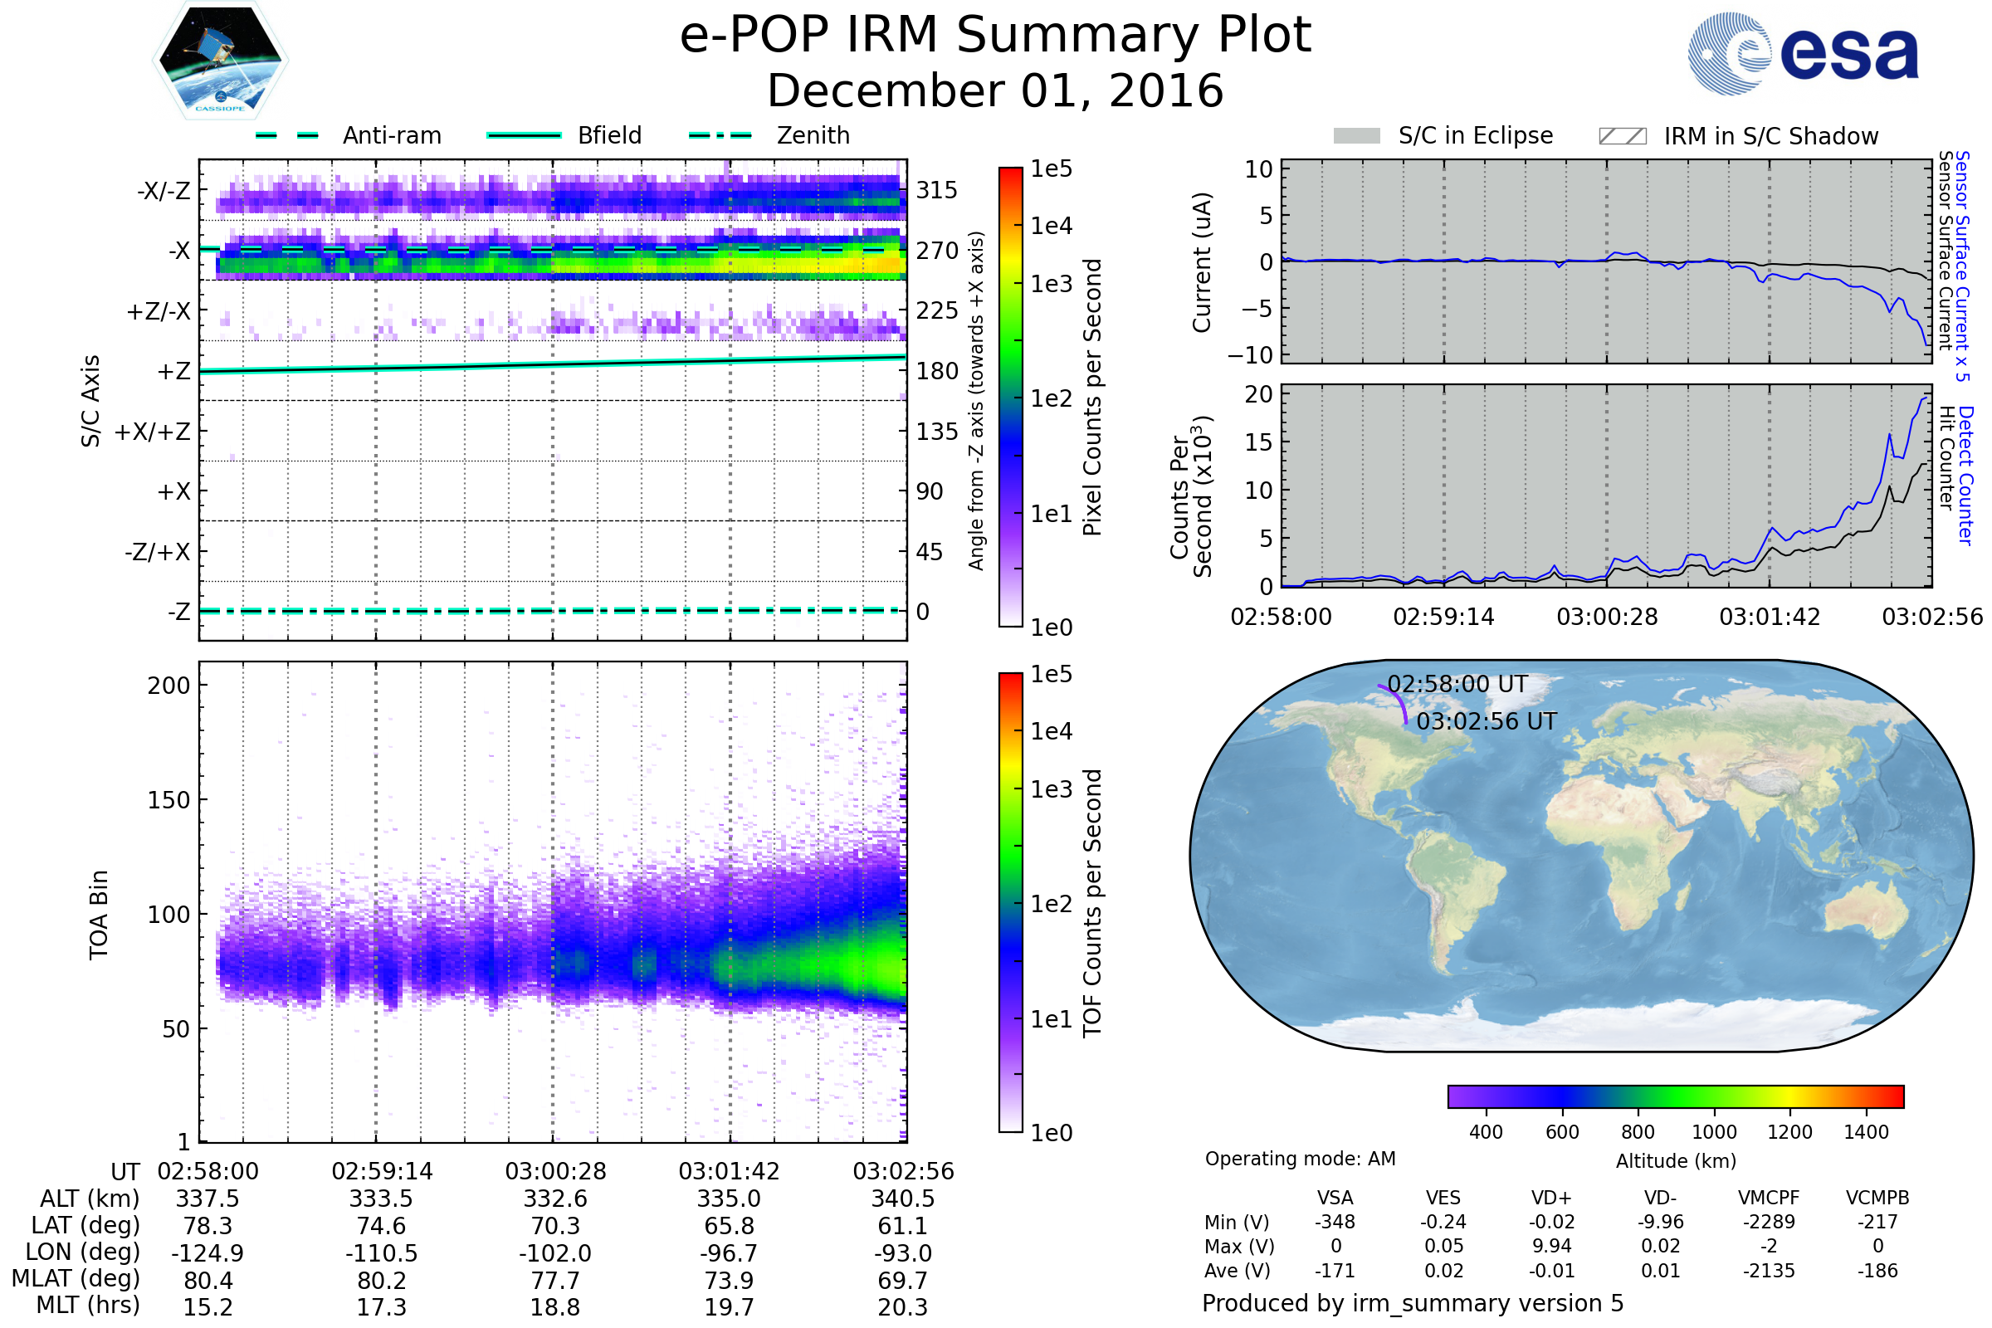Click the Altitude (km) horizontal colorbar
This screenshot has width=1992, height=1328.
[1675, 1096]
